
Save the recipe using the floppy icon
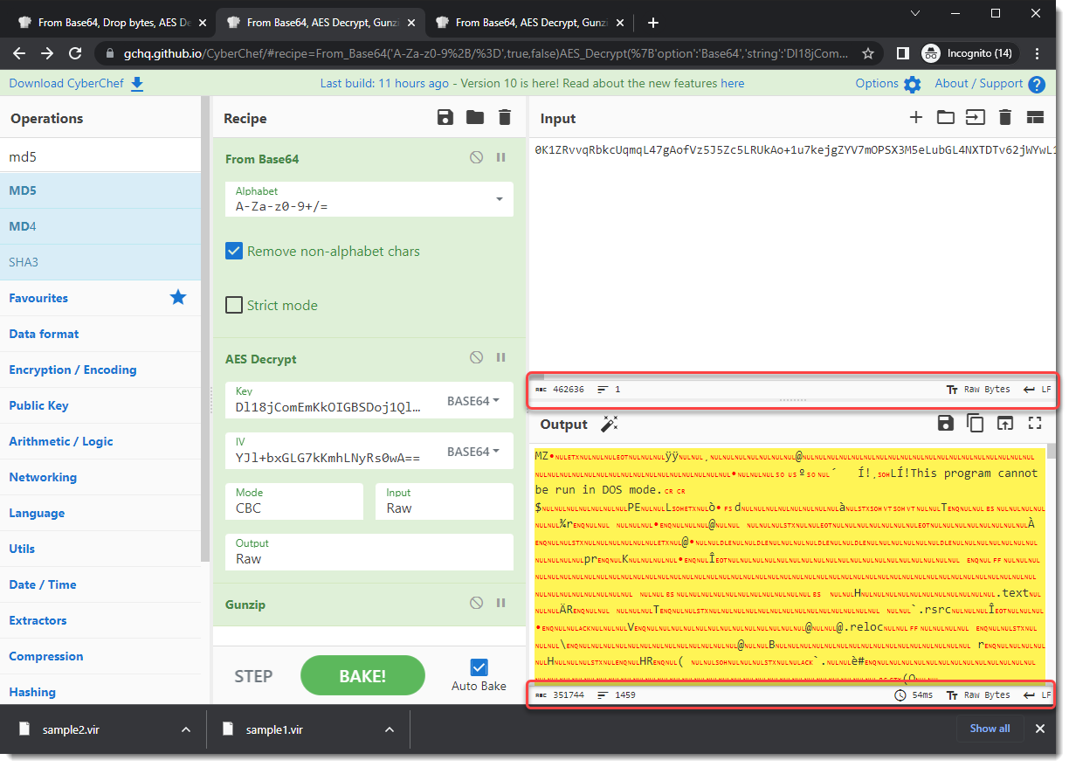pyautogui.click(x=445, y=118)
